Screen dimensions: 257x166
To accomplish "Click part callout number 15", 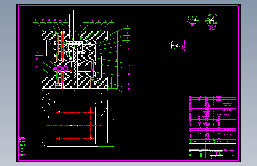I will point(129,89).
